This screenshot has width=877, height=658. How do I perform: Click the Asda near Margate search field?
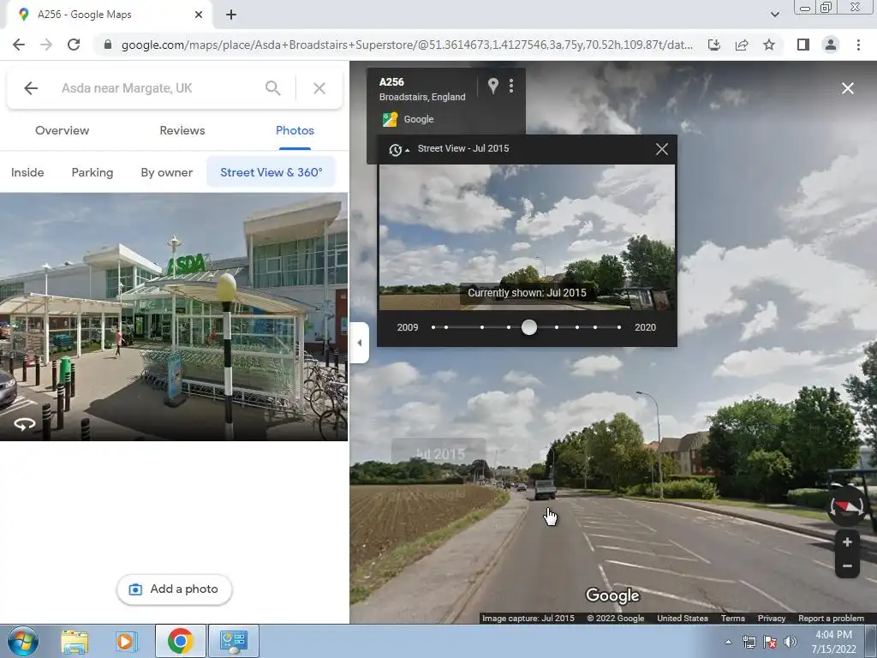tap(157, 88)
